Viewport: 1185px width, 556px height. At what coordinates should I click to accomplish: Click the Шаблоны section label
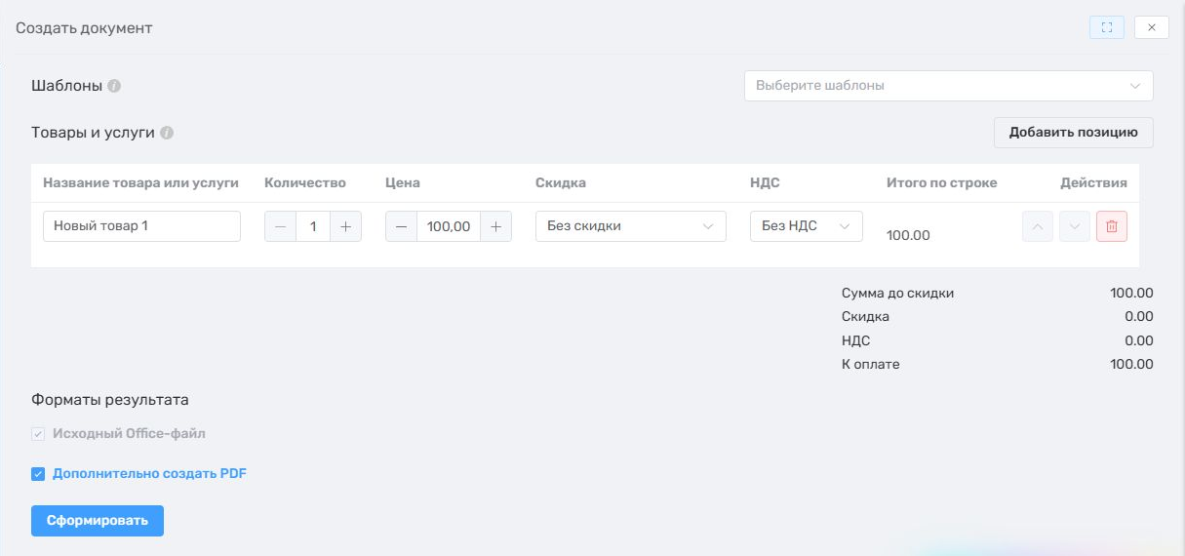pos(67,85)
